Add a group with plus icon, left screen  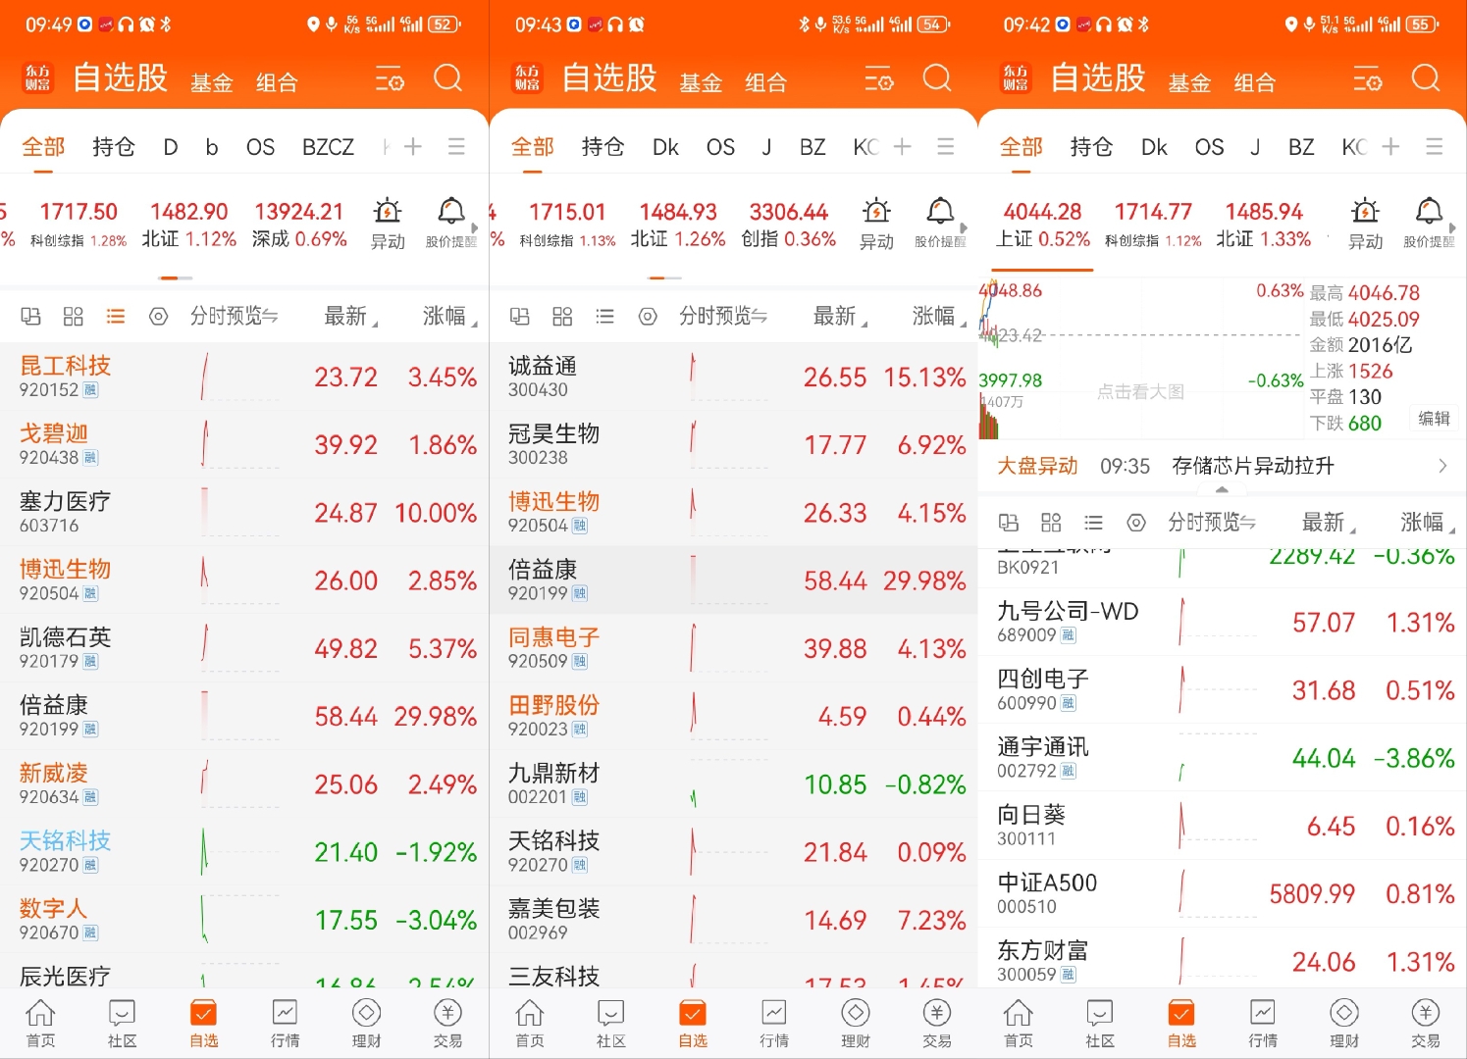point(413,147)
